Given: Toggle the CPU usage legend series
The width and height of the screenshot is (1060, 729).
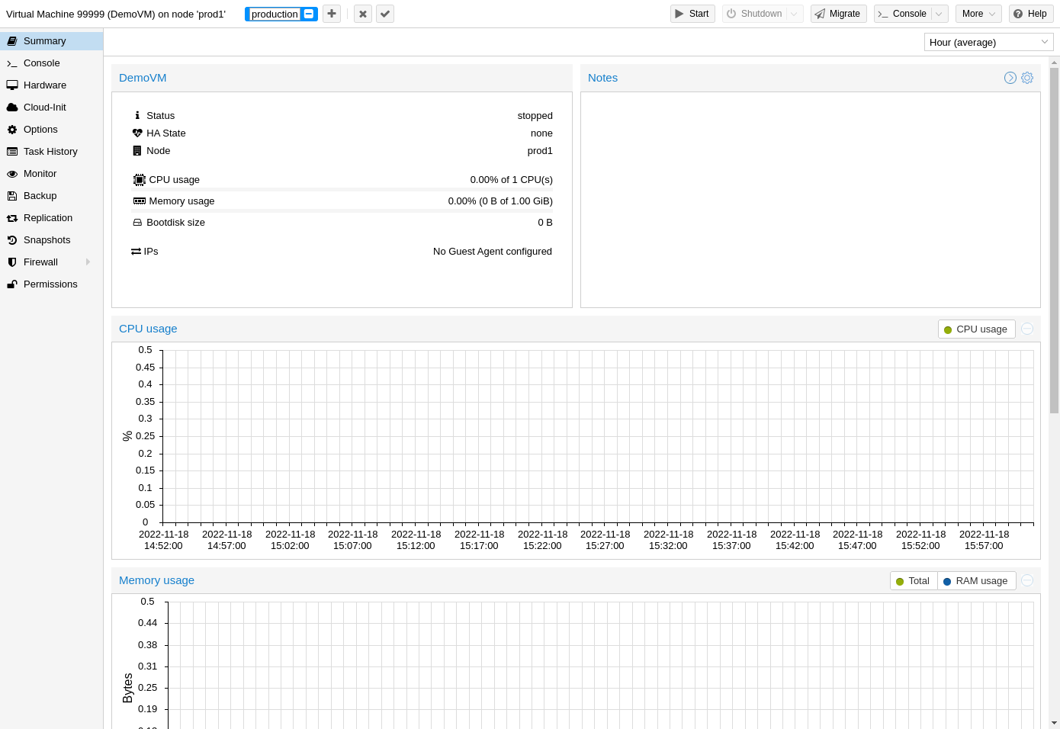Looking at the screenshot, I should (976, 329).
